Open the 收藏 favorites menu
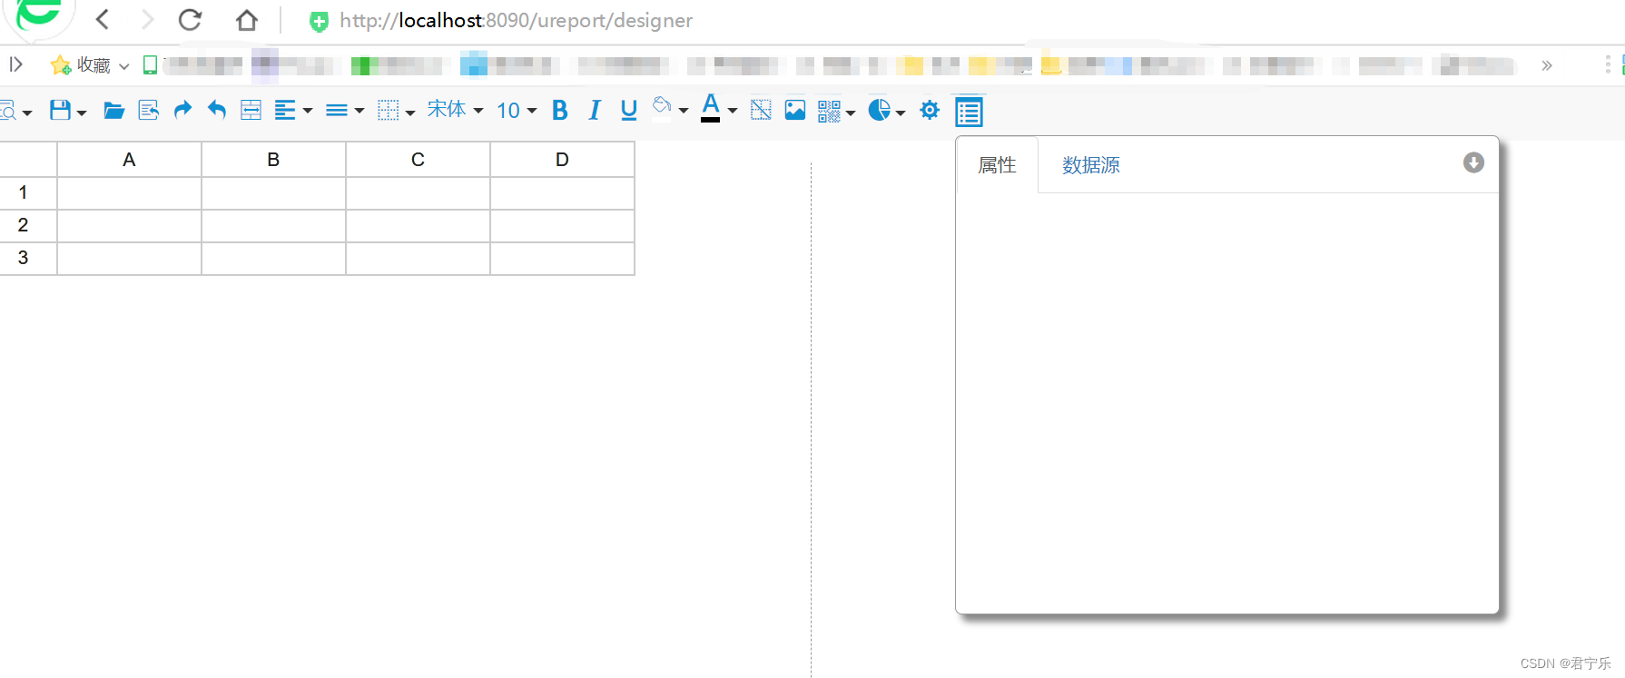1625x678 pixels. 90,64
